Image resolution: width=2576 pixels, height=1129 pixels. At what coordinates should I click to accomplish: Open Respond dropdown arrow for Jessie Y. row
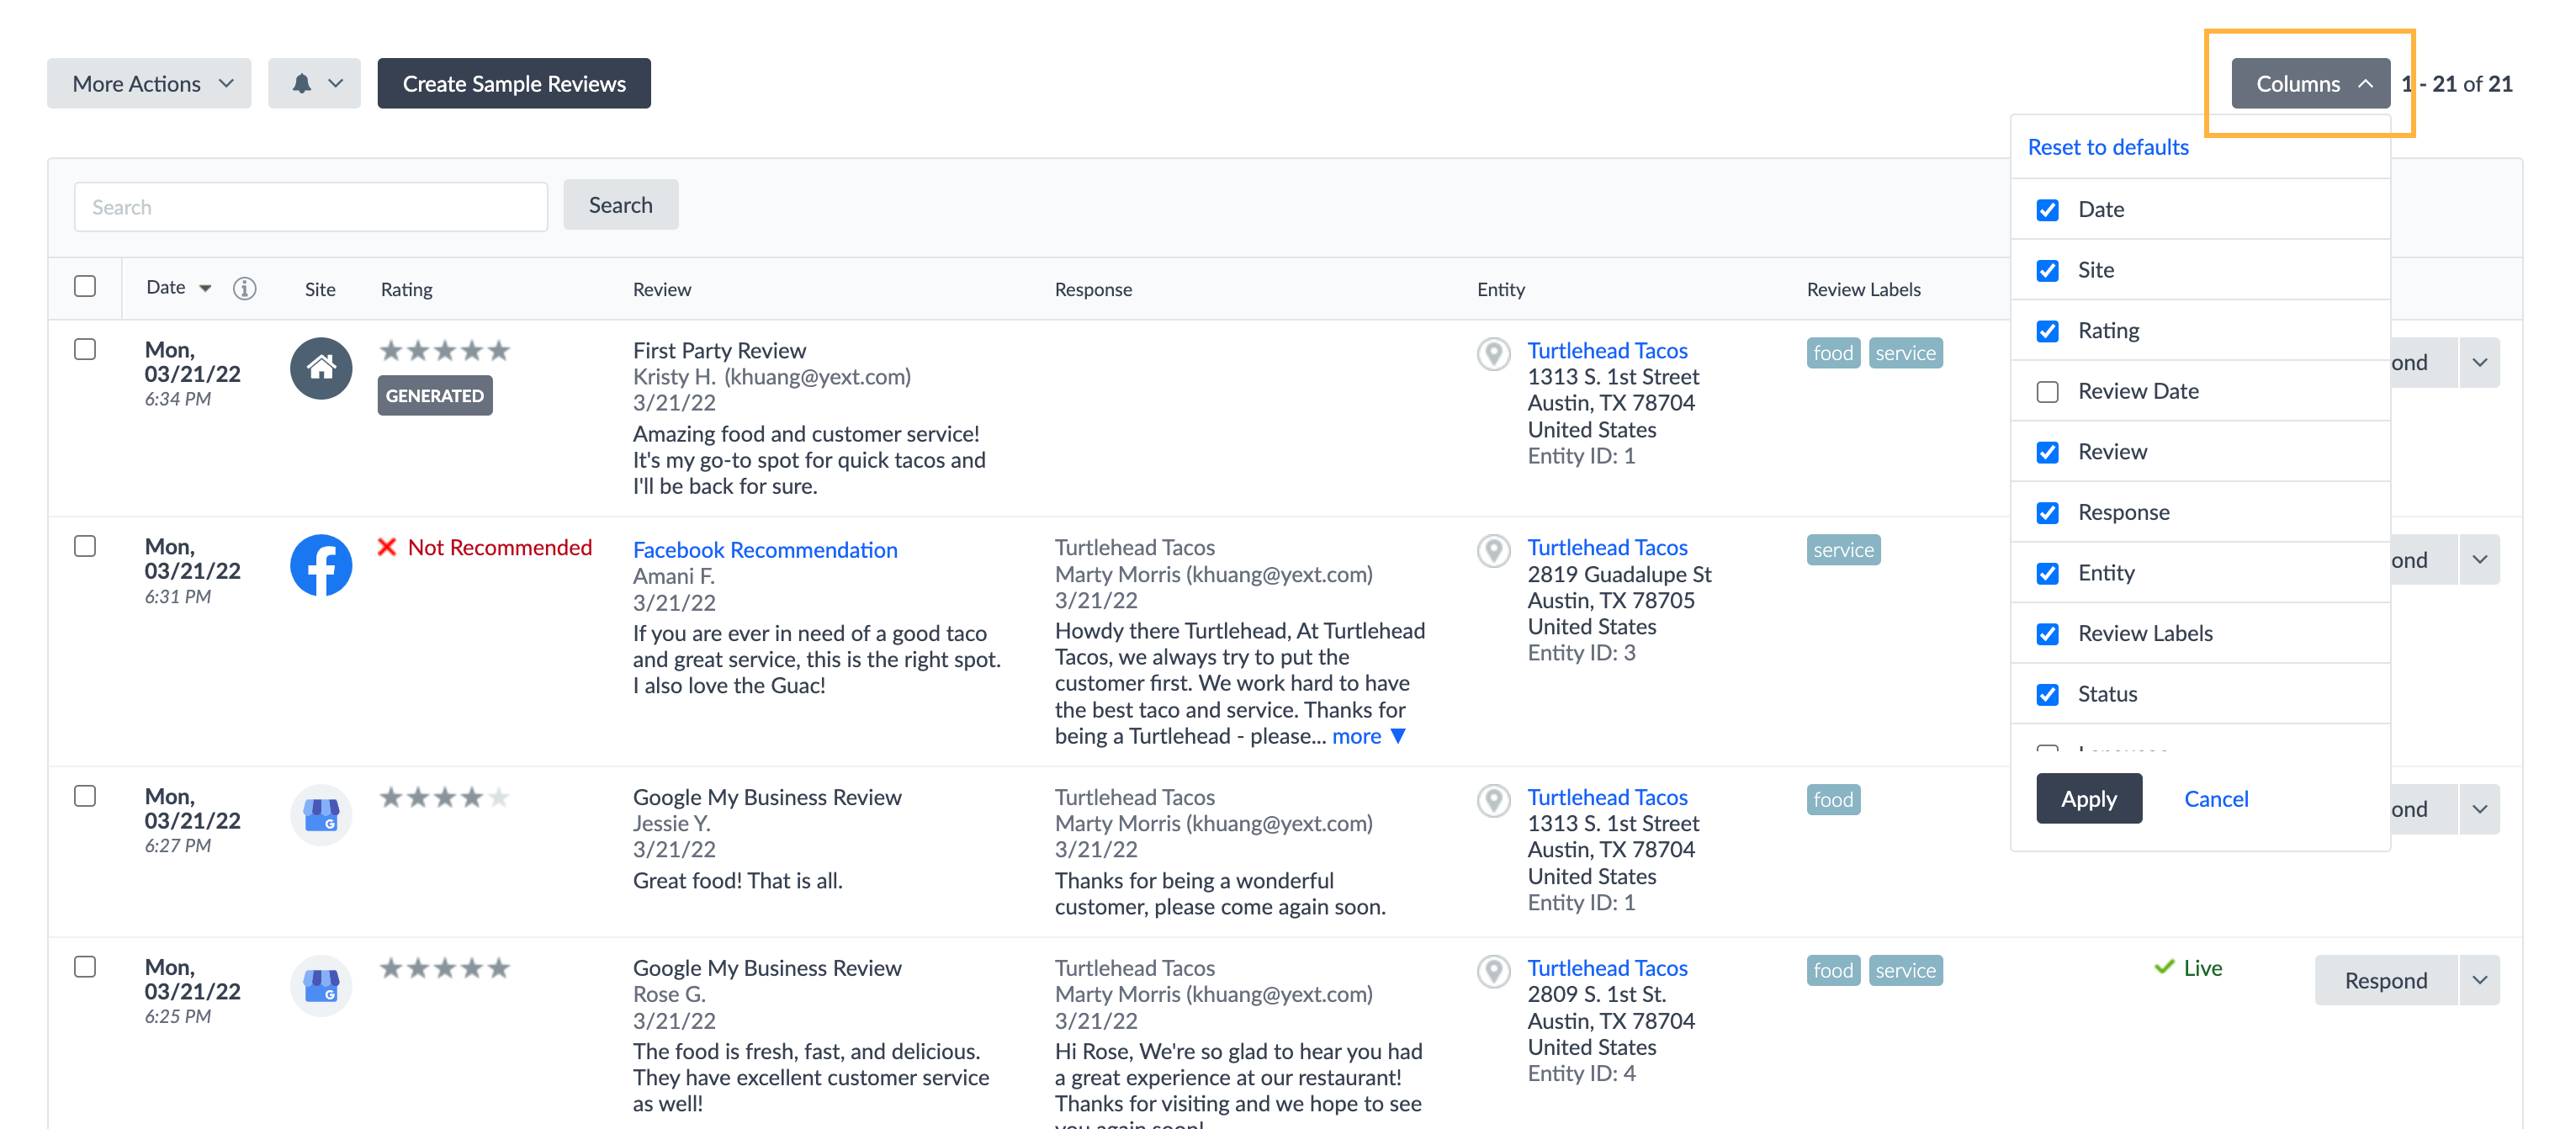2479,809
